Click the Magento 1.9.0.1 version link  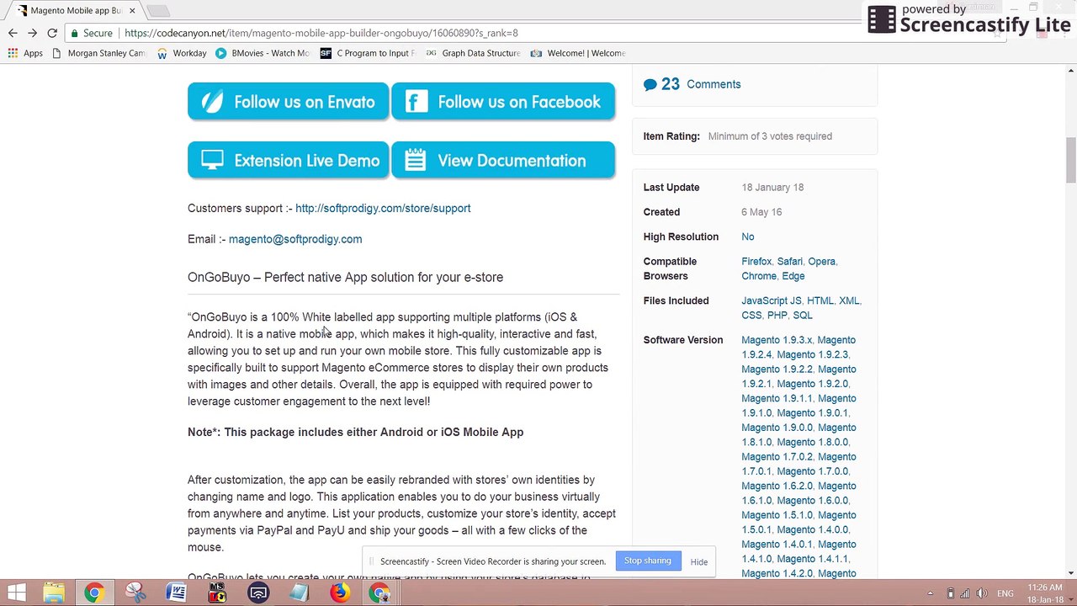point(812,413)
